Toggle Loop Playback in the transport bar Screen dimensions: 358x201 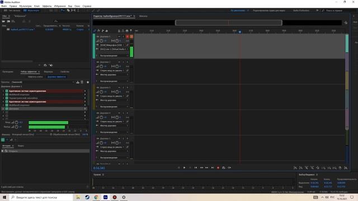(224, 167)
